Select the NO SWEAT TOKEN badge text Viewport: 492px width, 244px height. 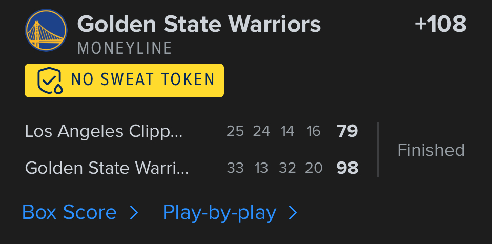[x=142, y=79]
